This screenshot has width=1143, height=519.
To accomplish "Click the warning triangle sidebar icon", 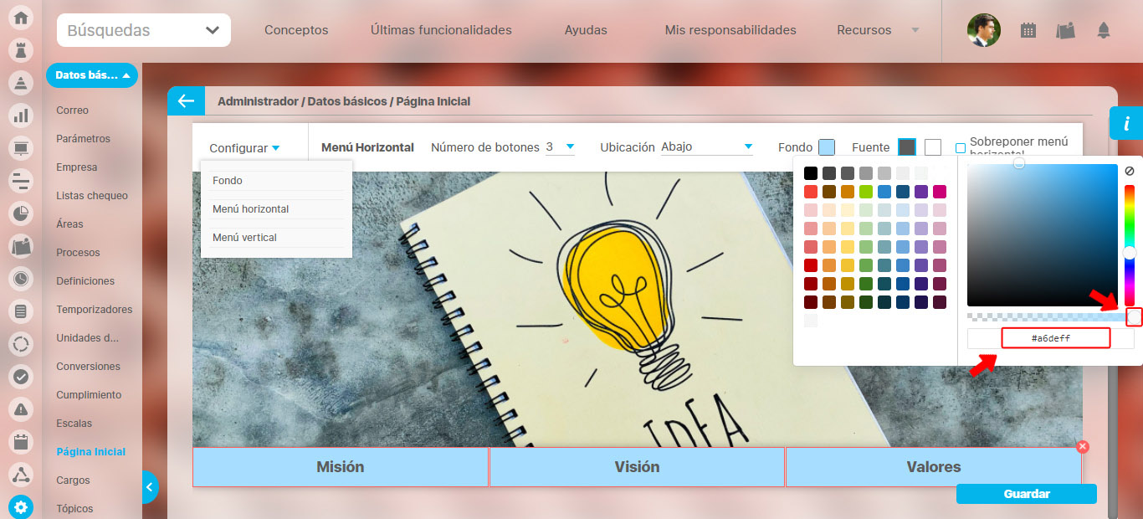I will [21, 409].
